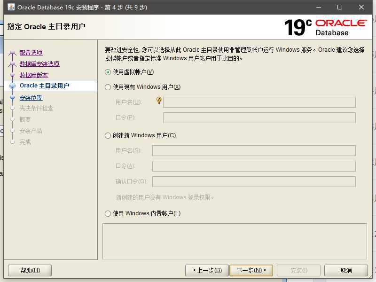The height and width of the screenshot is (282, 376).
Task: Click the 指定 Oracle 主目录用户 heading
Action: (x=46, y=26)
